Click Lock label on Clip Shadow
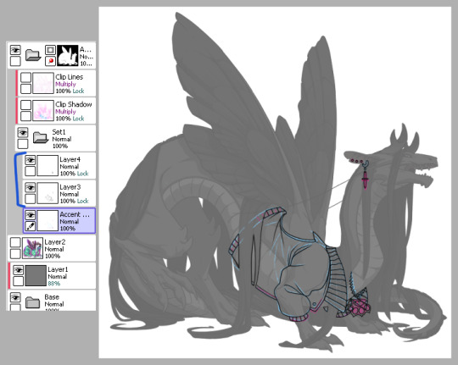This screenshot has width=458, height=365. pyautogui.click(x=78, y=119)
